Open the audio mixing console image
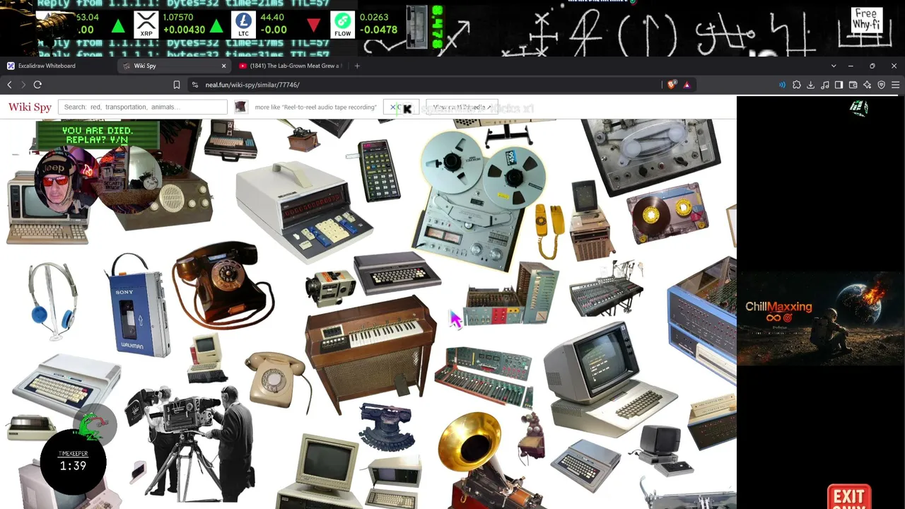Screen dimensions: 905x509 coord(606,288)
